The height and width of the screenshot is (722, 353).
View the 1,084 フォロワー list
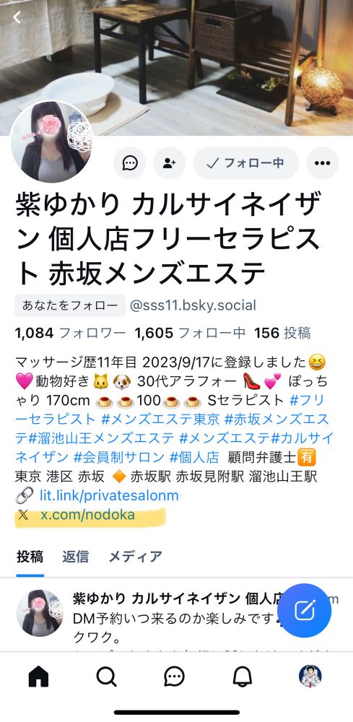(x=71, y=333)
